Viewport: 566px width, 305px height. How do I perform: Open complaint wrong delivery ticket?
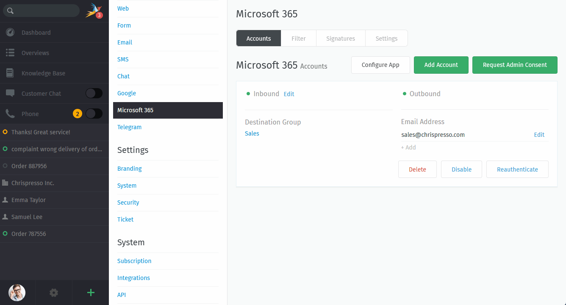point(54,149)
